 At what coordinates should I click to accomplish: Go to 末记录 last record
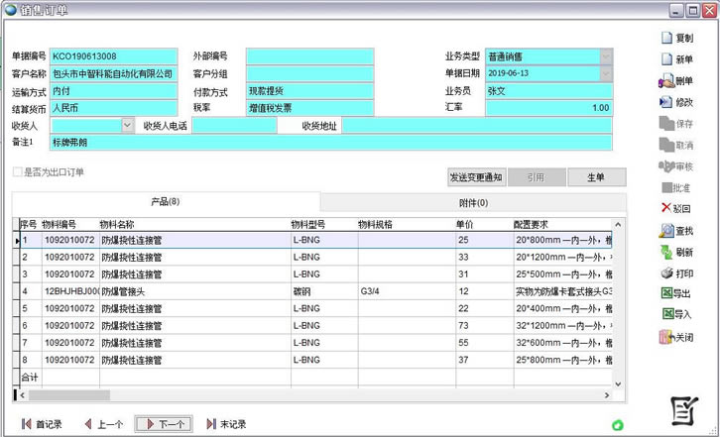point(226,424)
